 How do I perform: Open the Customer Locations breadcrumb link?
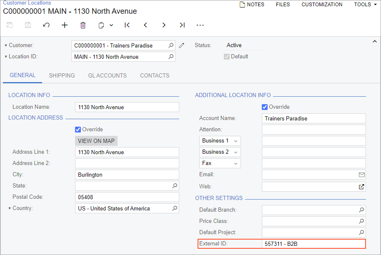pyautogui.click(x=27, y=2)
